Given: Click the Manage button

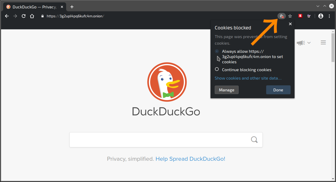Looking at the screenshot, I should coord(227,90).
